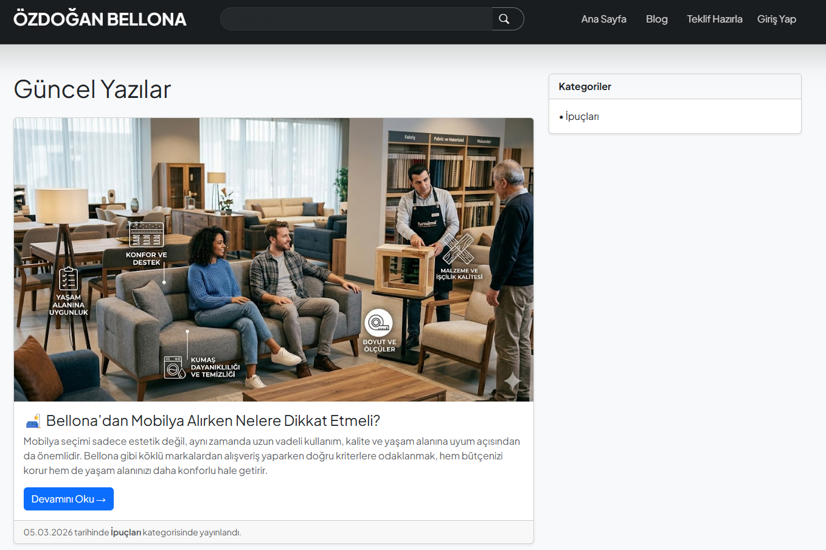Click the Kumaş Dayanıklılığı washing machine icon
The width and height of the screenshot is (826, 550).
pos(175,367)
